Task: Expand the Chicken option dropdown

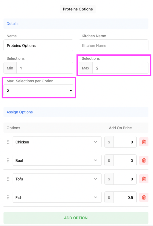Action: pos(57,142)
